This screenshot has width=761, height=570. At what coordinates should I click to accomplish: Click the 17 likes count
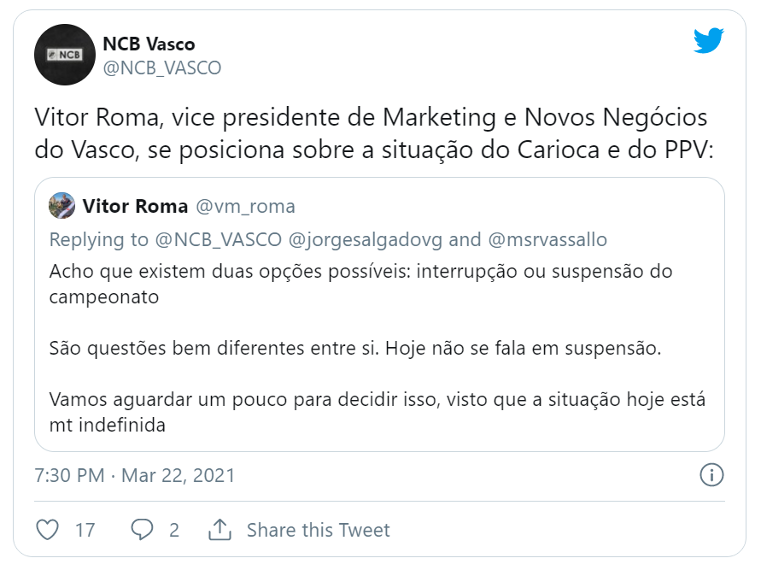(85, 530)
